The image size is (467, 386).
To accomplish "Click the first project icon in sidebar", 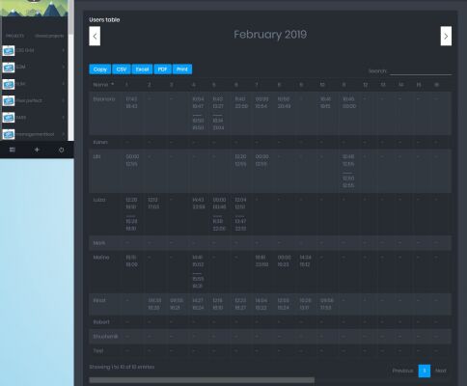I will pyautogui.click(x=9, y=50).
